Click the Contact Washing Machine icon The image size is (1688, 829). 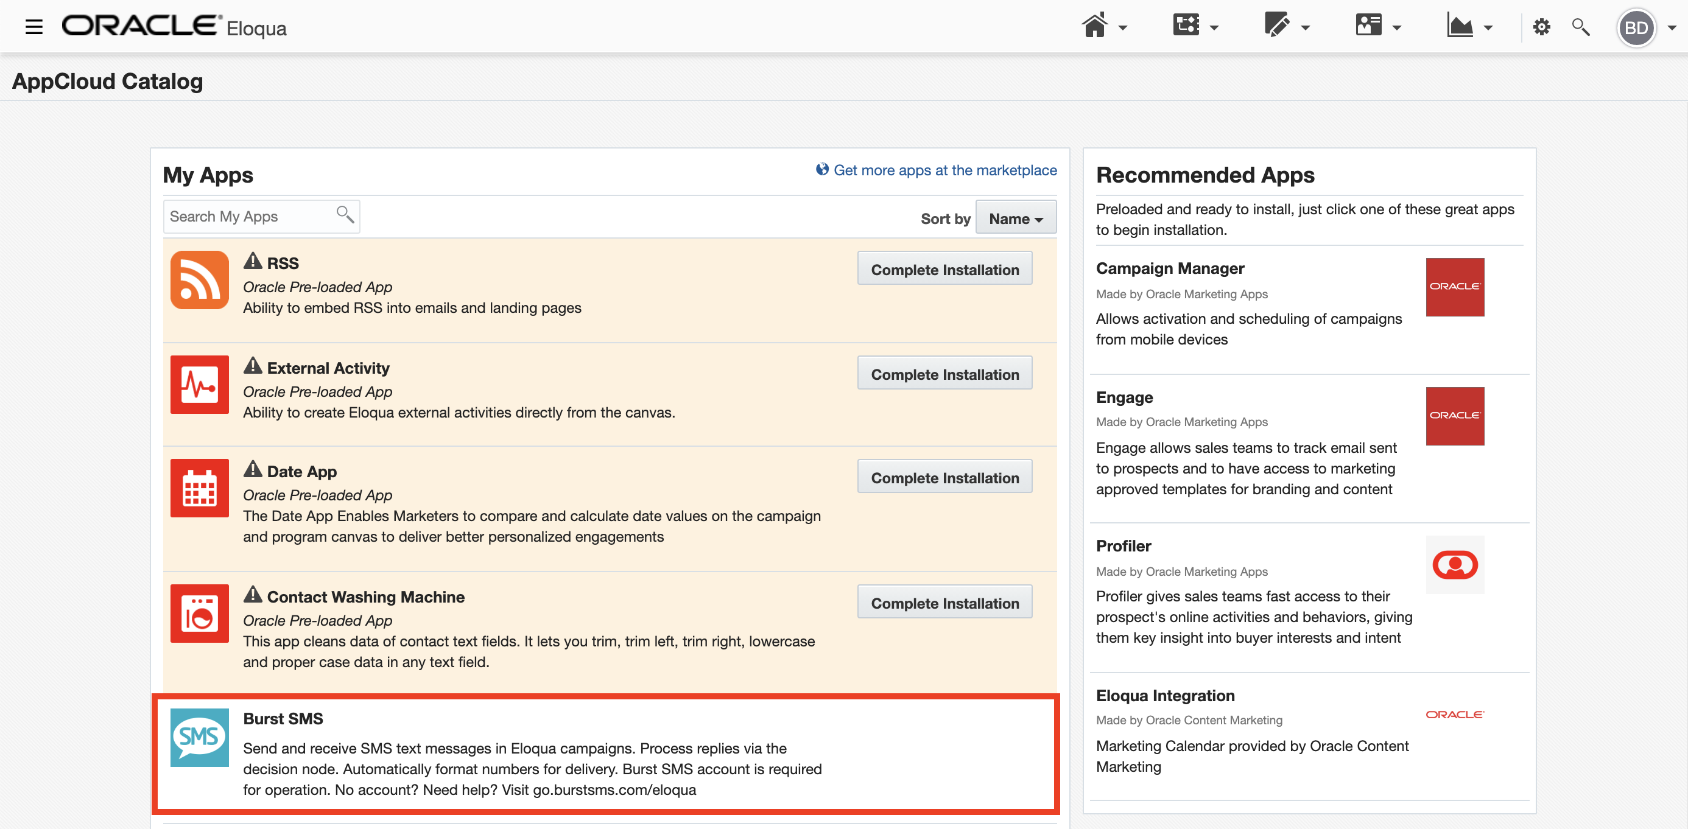199,613
